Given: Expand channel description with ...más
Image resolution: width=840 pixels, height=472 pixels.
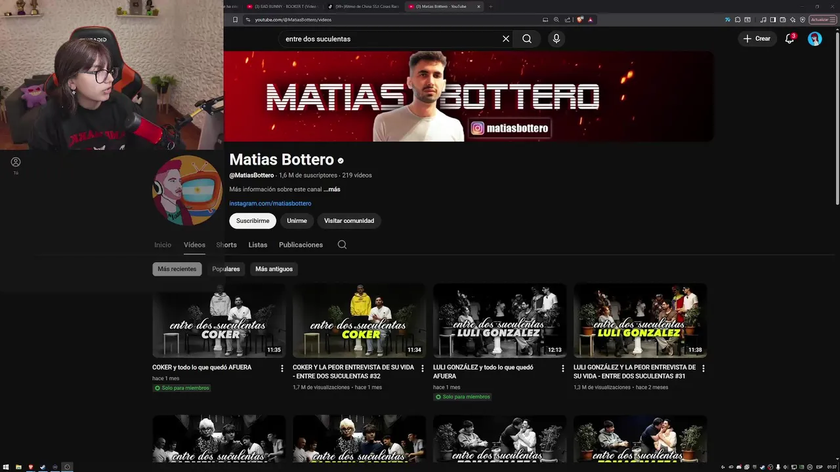Looking at the screenshot, I should (x=332, y=189).
